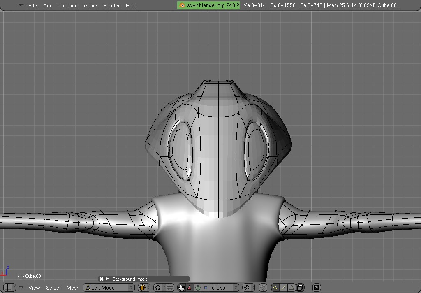421x293 pixels.
Task: Select the rotate manipulator green circle
Action: 198,288
